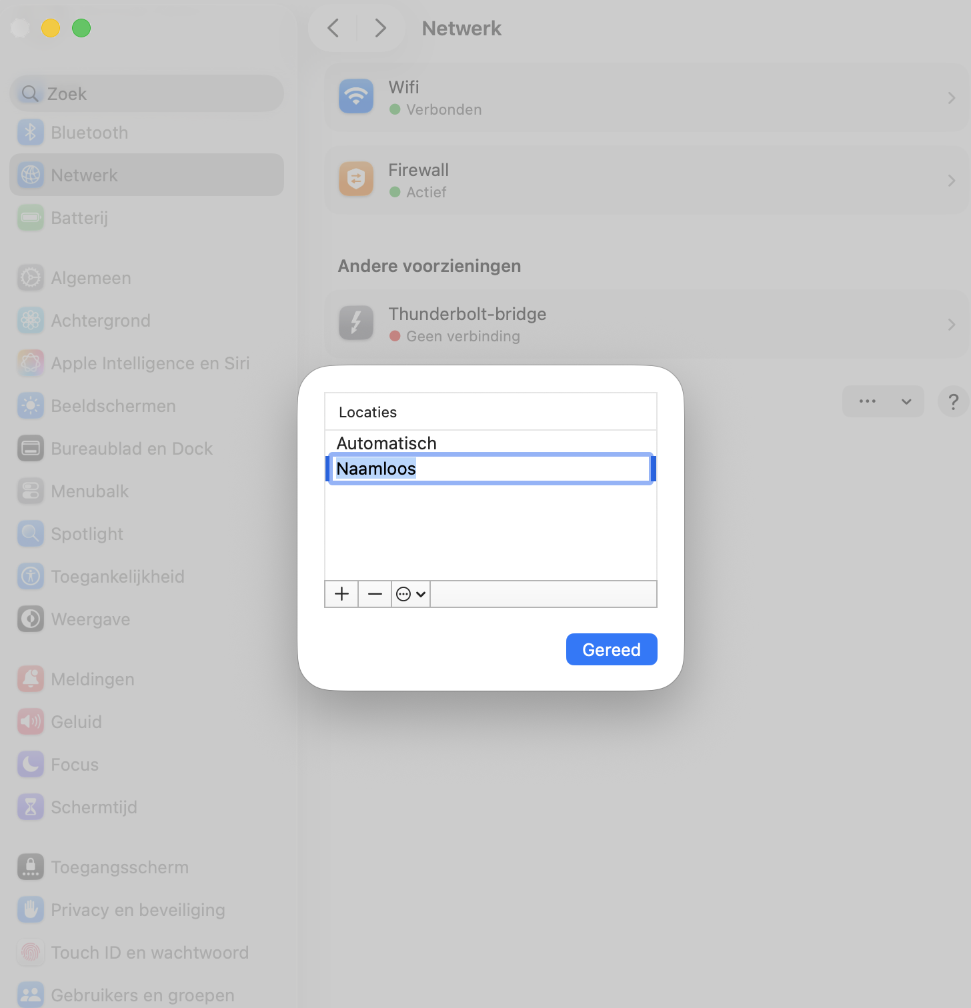Select the Automatisch location
The height and width of the screenshot is (1008, 971).
(387, 443)
